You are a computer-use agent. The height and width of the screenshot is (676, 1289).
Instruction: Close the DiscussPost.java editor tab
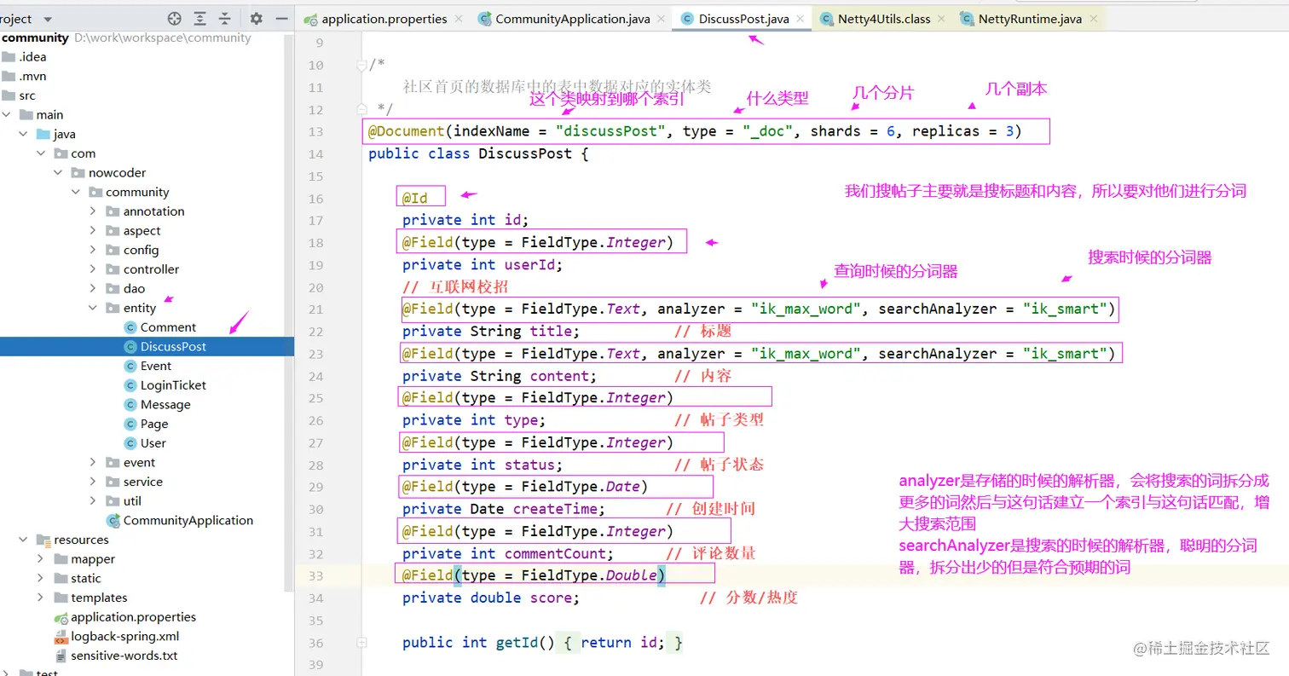tap(801, 18)
